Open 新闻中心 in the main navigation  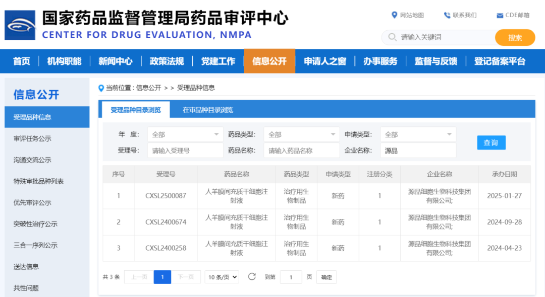pyautogui.click(x=116, y=61)
